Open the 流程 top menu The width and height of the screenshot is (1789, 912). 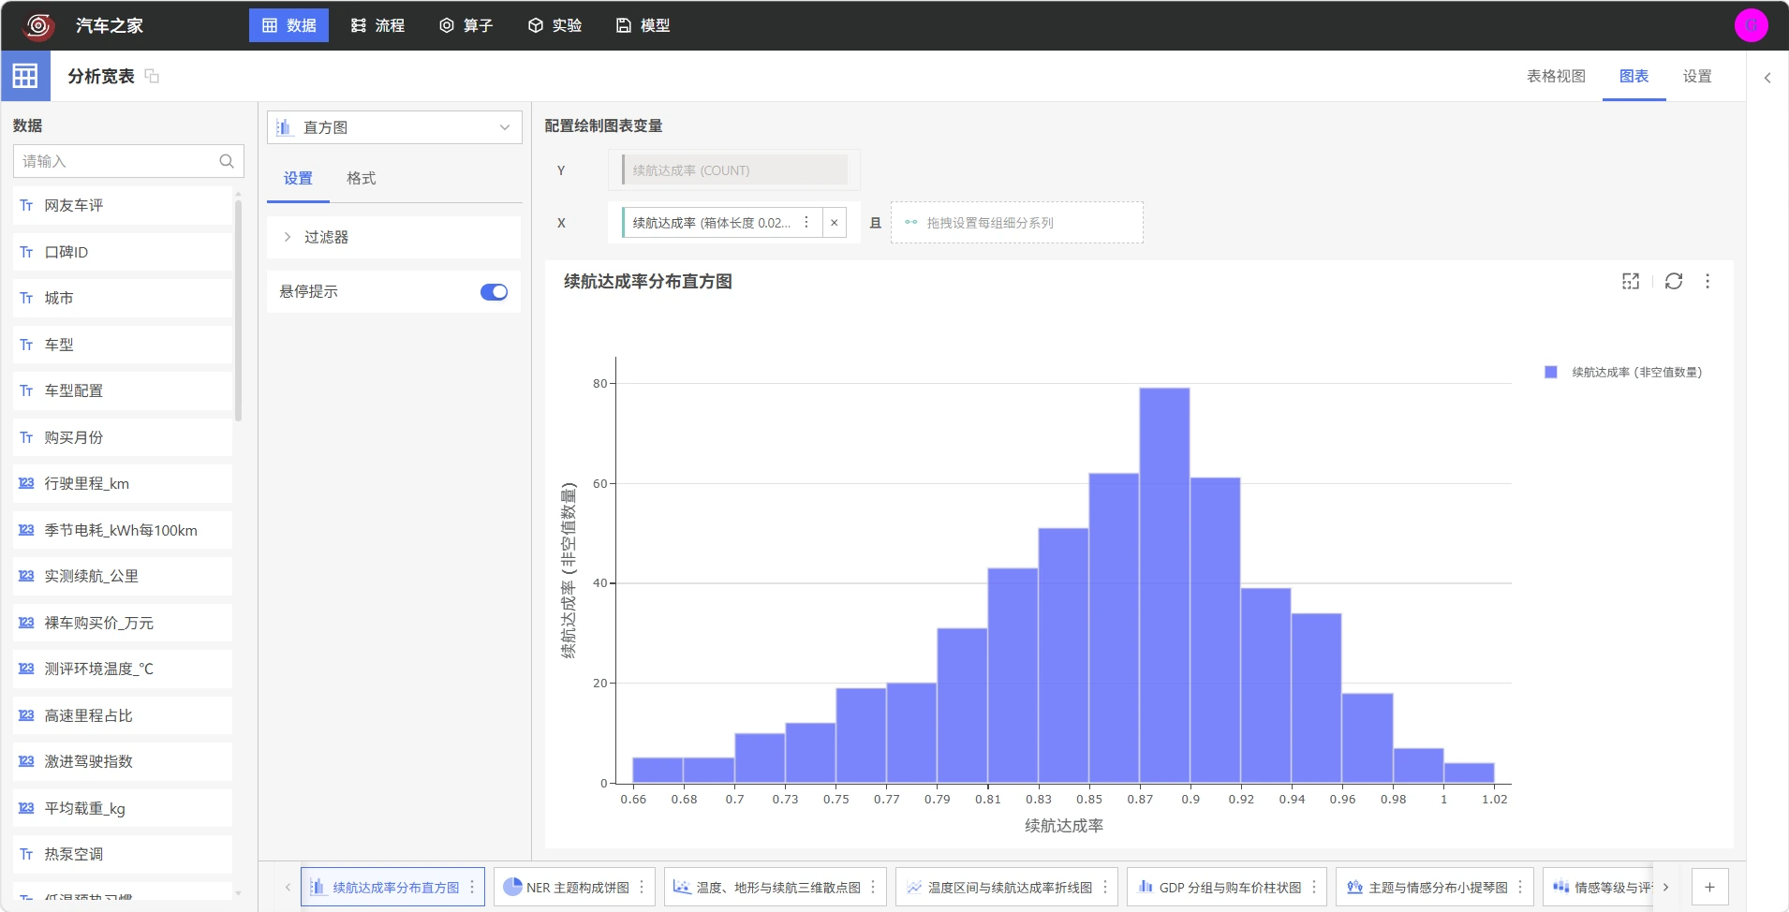377,25
